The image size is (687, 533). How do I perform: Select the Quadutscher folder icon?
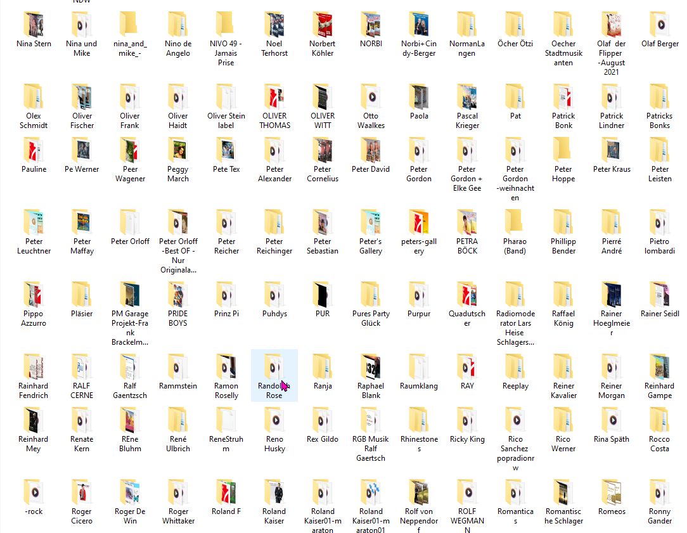tap(467, 295)
